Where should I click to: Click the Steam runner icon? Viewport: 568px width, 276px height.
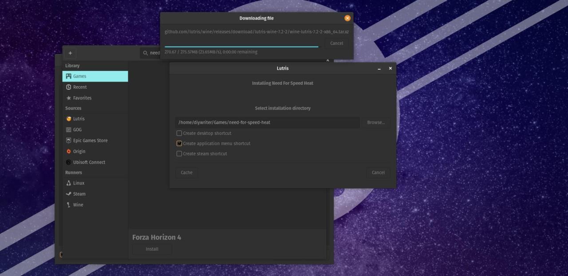[69, 194]
